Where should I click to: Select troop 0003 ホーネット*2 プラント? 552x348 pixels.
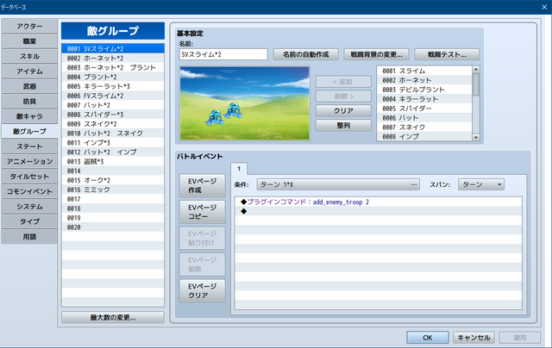click(x=113, y=67)
